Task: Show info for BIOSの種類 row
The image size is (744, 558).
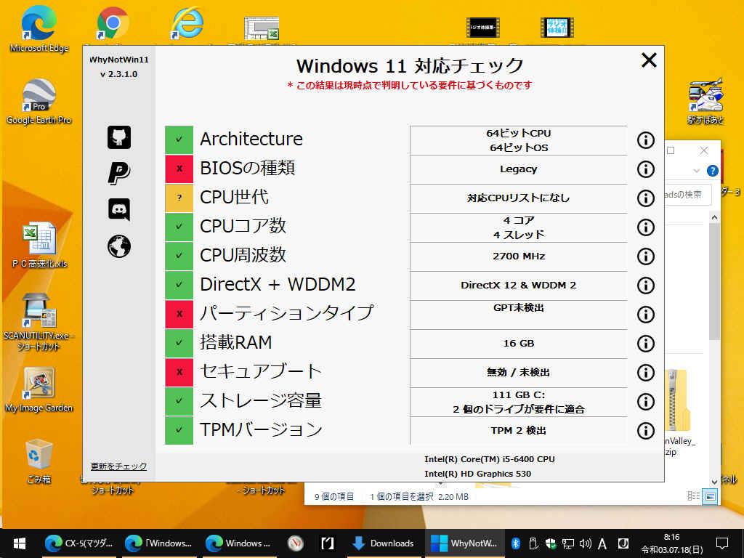Action: point(645,169)
